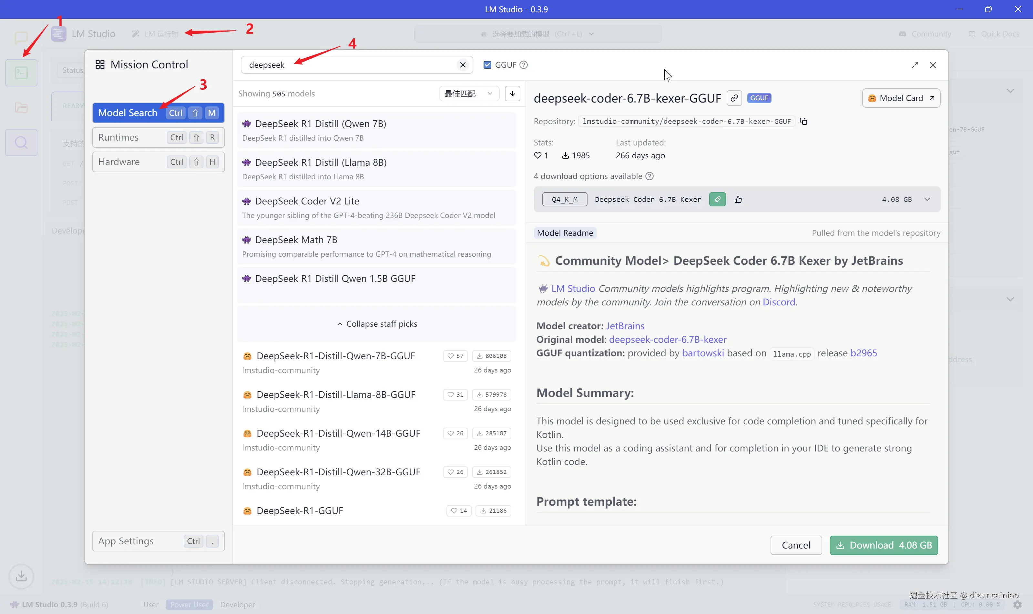Open the 最佳匹配 sort dropdown
The image size is (1033, 614).
tap(469, 94)
